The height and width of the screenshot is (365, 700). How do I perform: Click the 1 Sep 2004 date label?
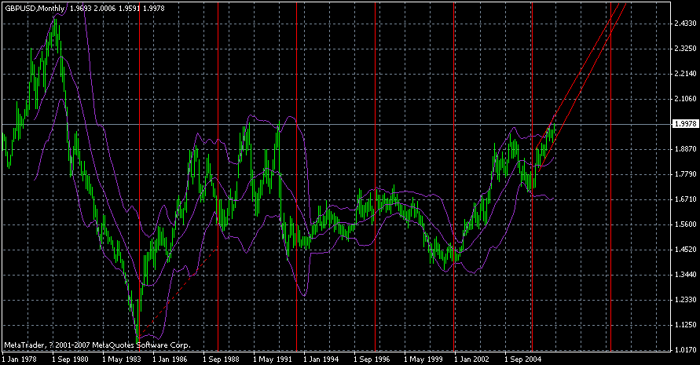[x=522, y=359]
